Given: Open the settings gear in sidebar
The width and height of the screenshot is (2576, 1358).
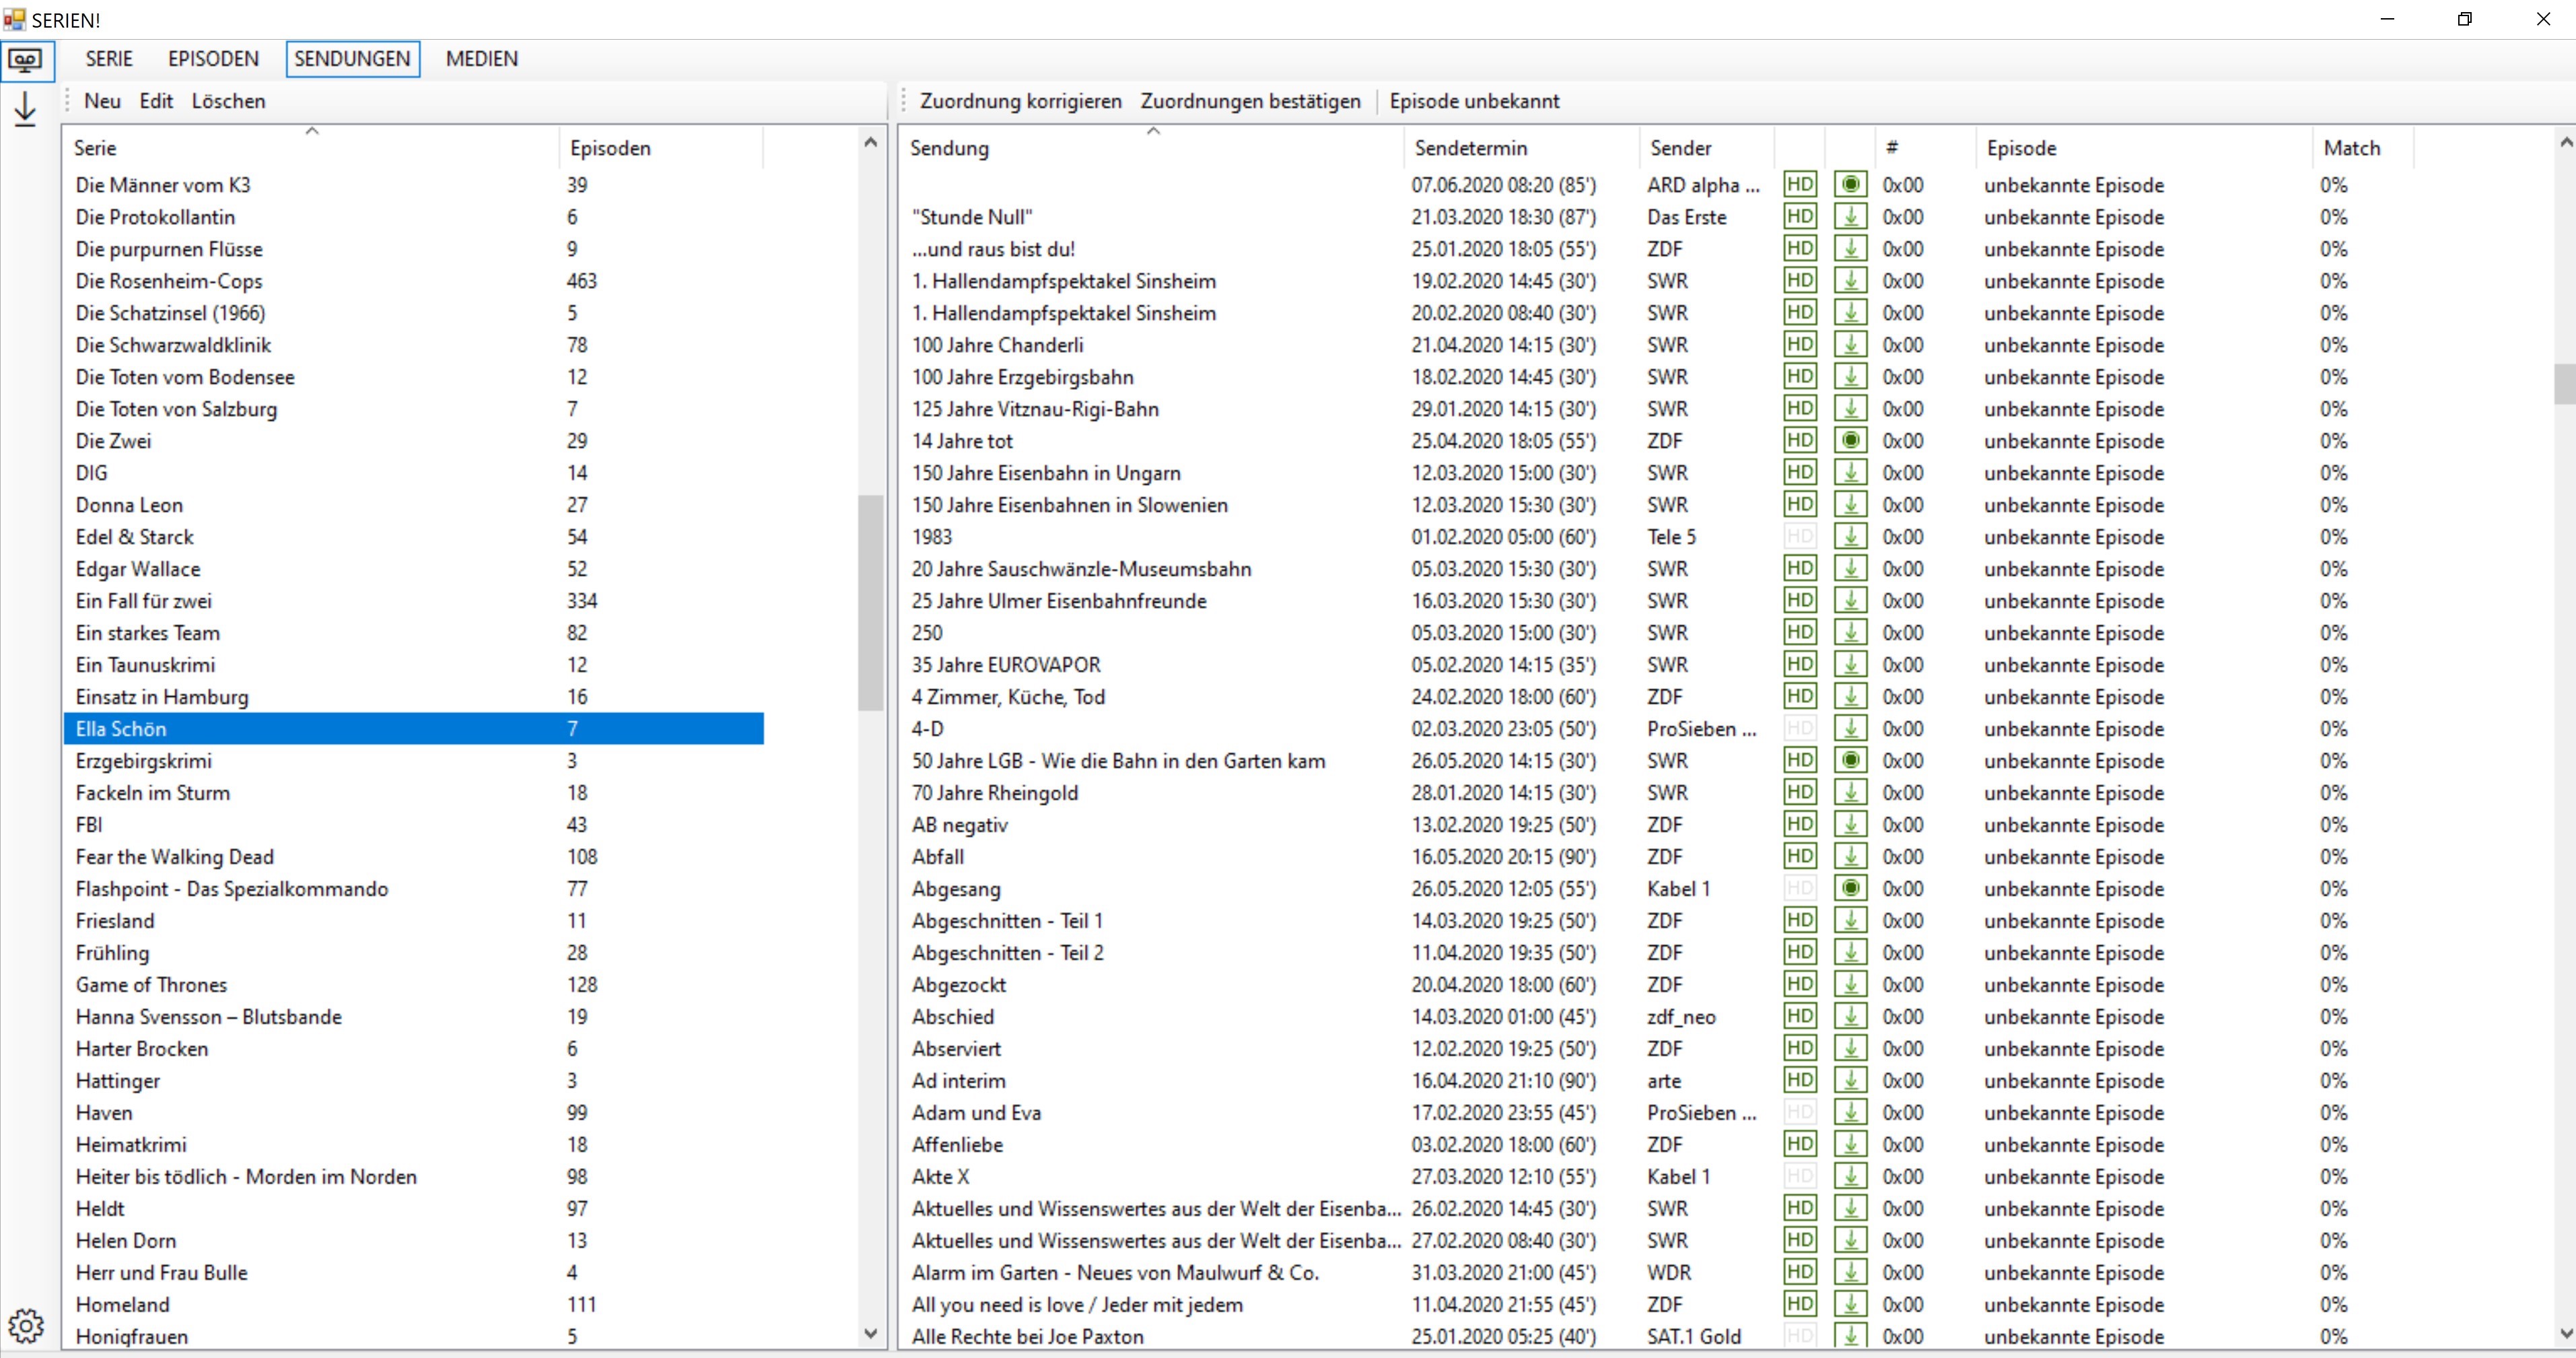Looking at the screenshot, I should coord(26,1325).
